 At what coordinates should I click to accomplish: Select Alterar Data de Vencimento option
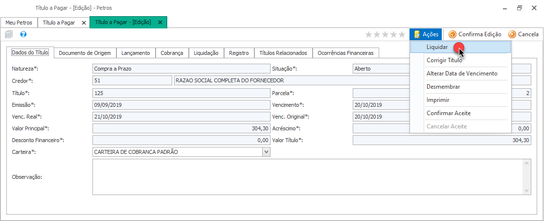[460, 74]
